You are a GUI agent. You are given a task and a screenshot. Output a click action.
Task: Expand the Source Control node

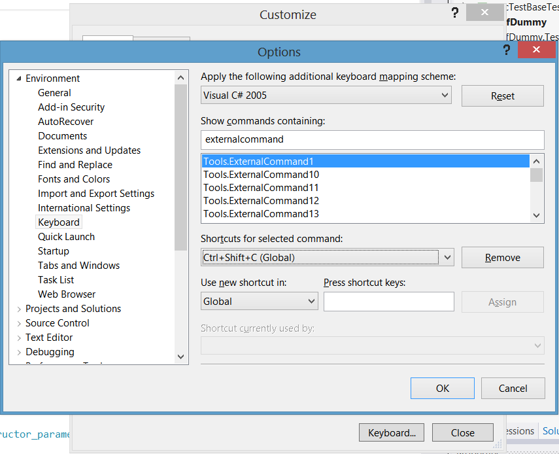pos(19,323)
